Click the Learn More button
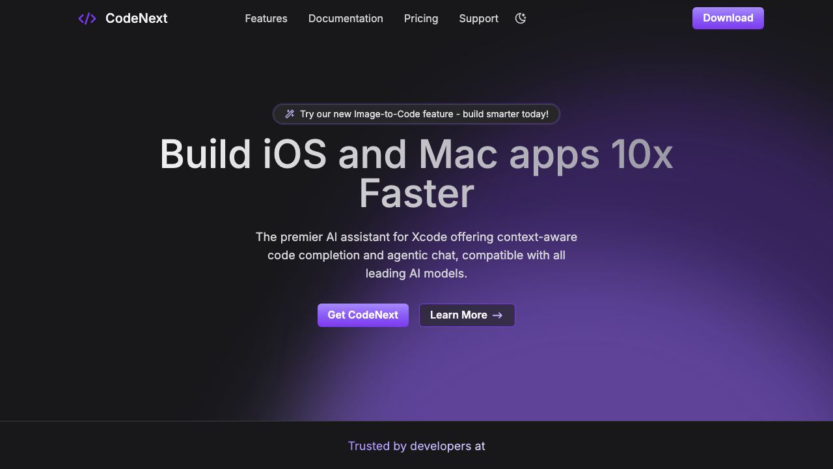 [x=467, y=315]
